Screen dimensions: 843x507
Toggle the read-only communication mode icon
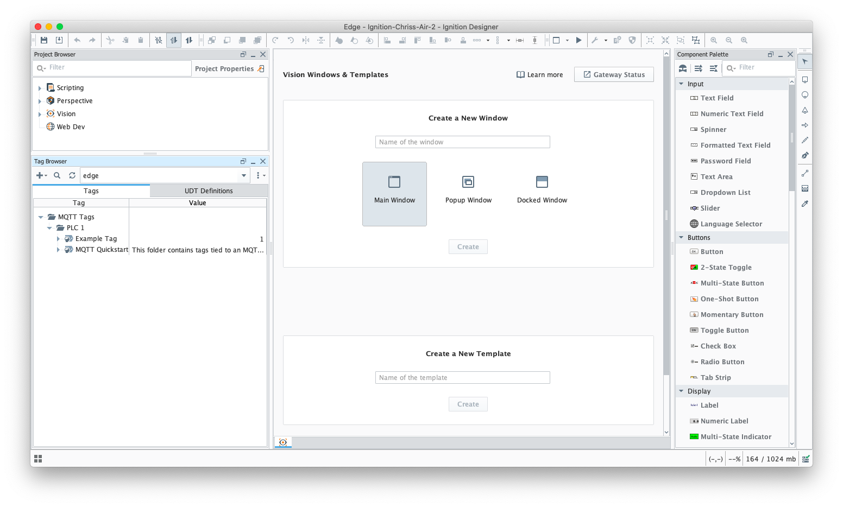point(174,40)
